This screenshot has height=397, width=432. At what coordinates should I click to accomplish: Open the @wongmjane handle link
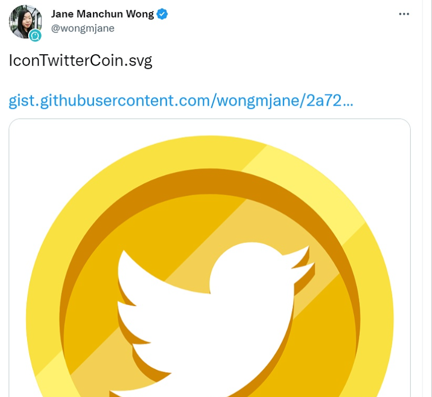(x=82, y=28)
